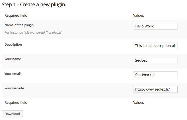
Task: Click the bottom "Values" footer cell
Action: click(x=138, y=103)
